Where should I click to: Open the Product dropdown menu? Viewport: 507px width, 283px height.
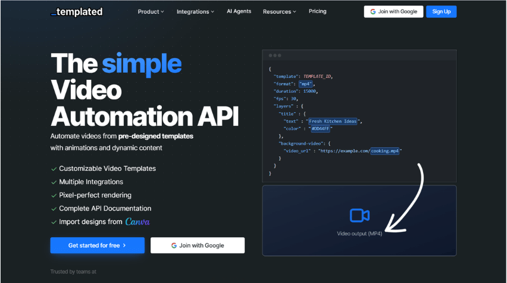151,12
